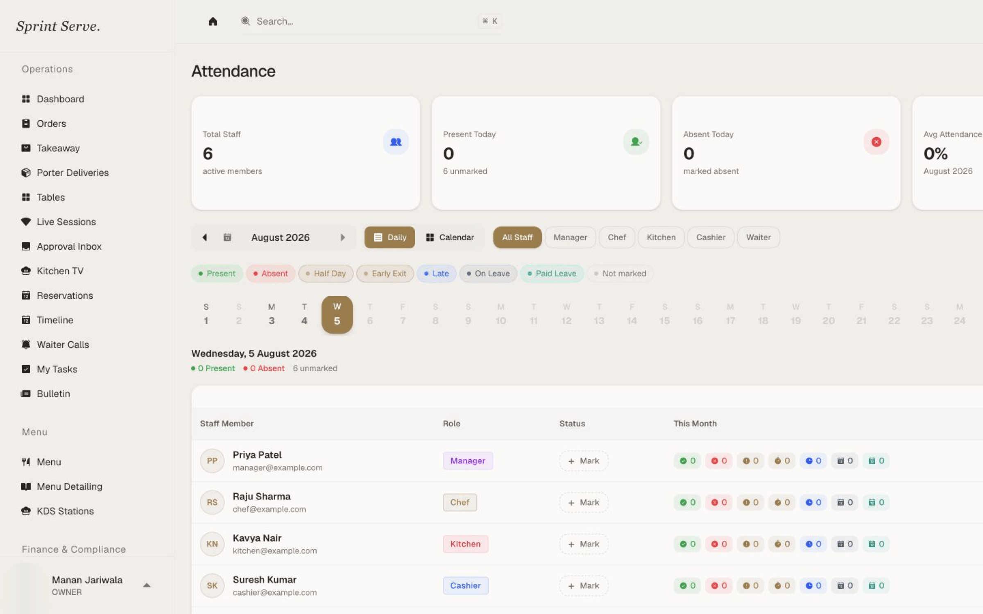Image resolution: width=983 pixels, height=614 pixels.
Task: Click the Not marked legend chip
Action: [x=620, y=273]
